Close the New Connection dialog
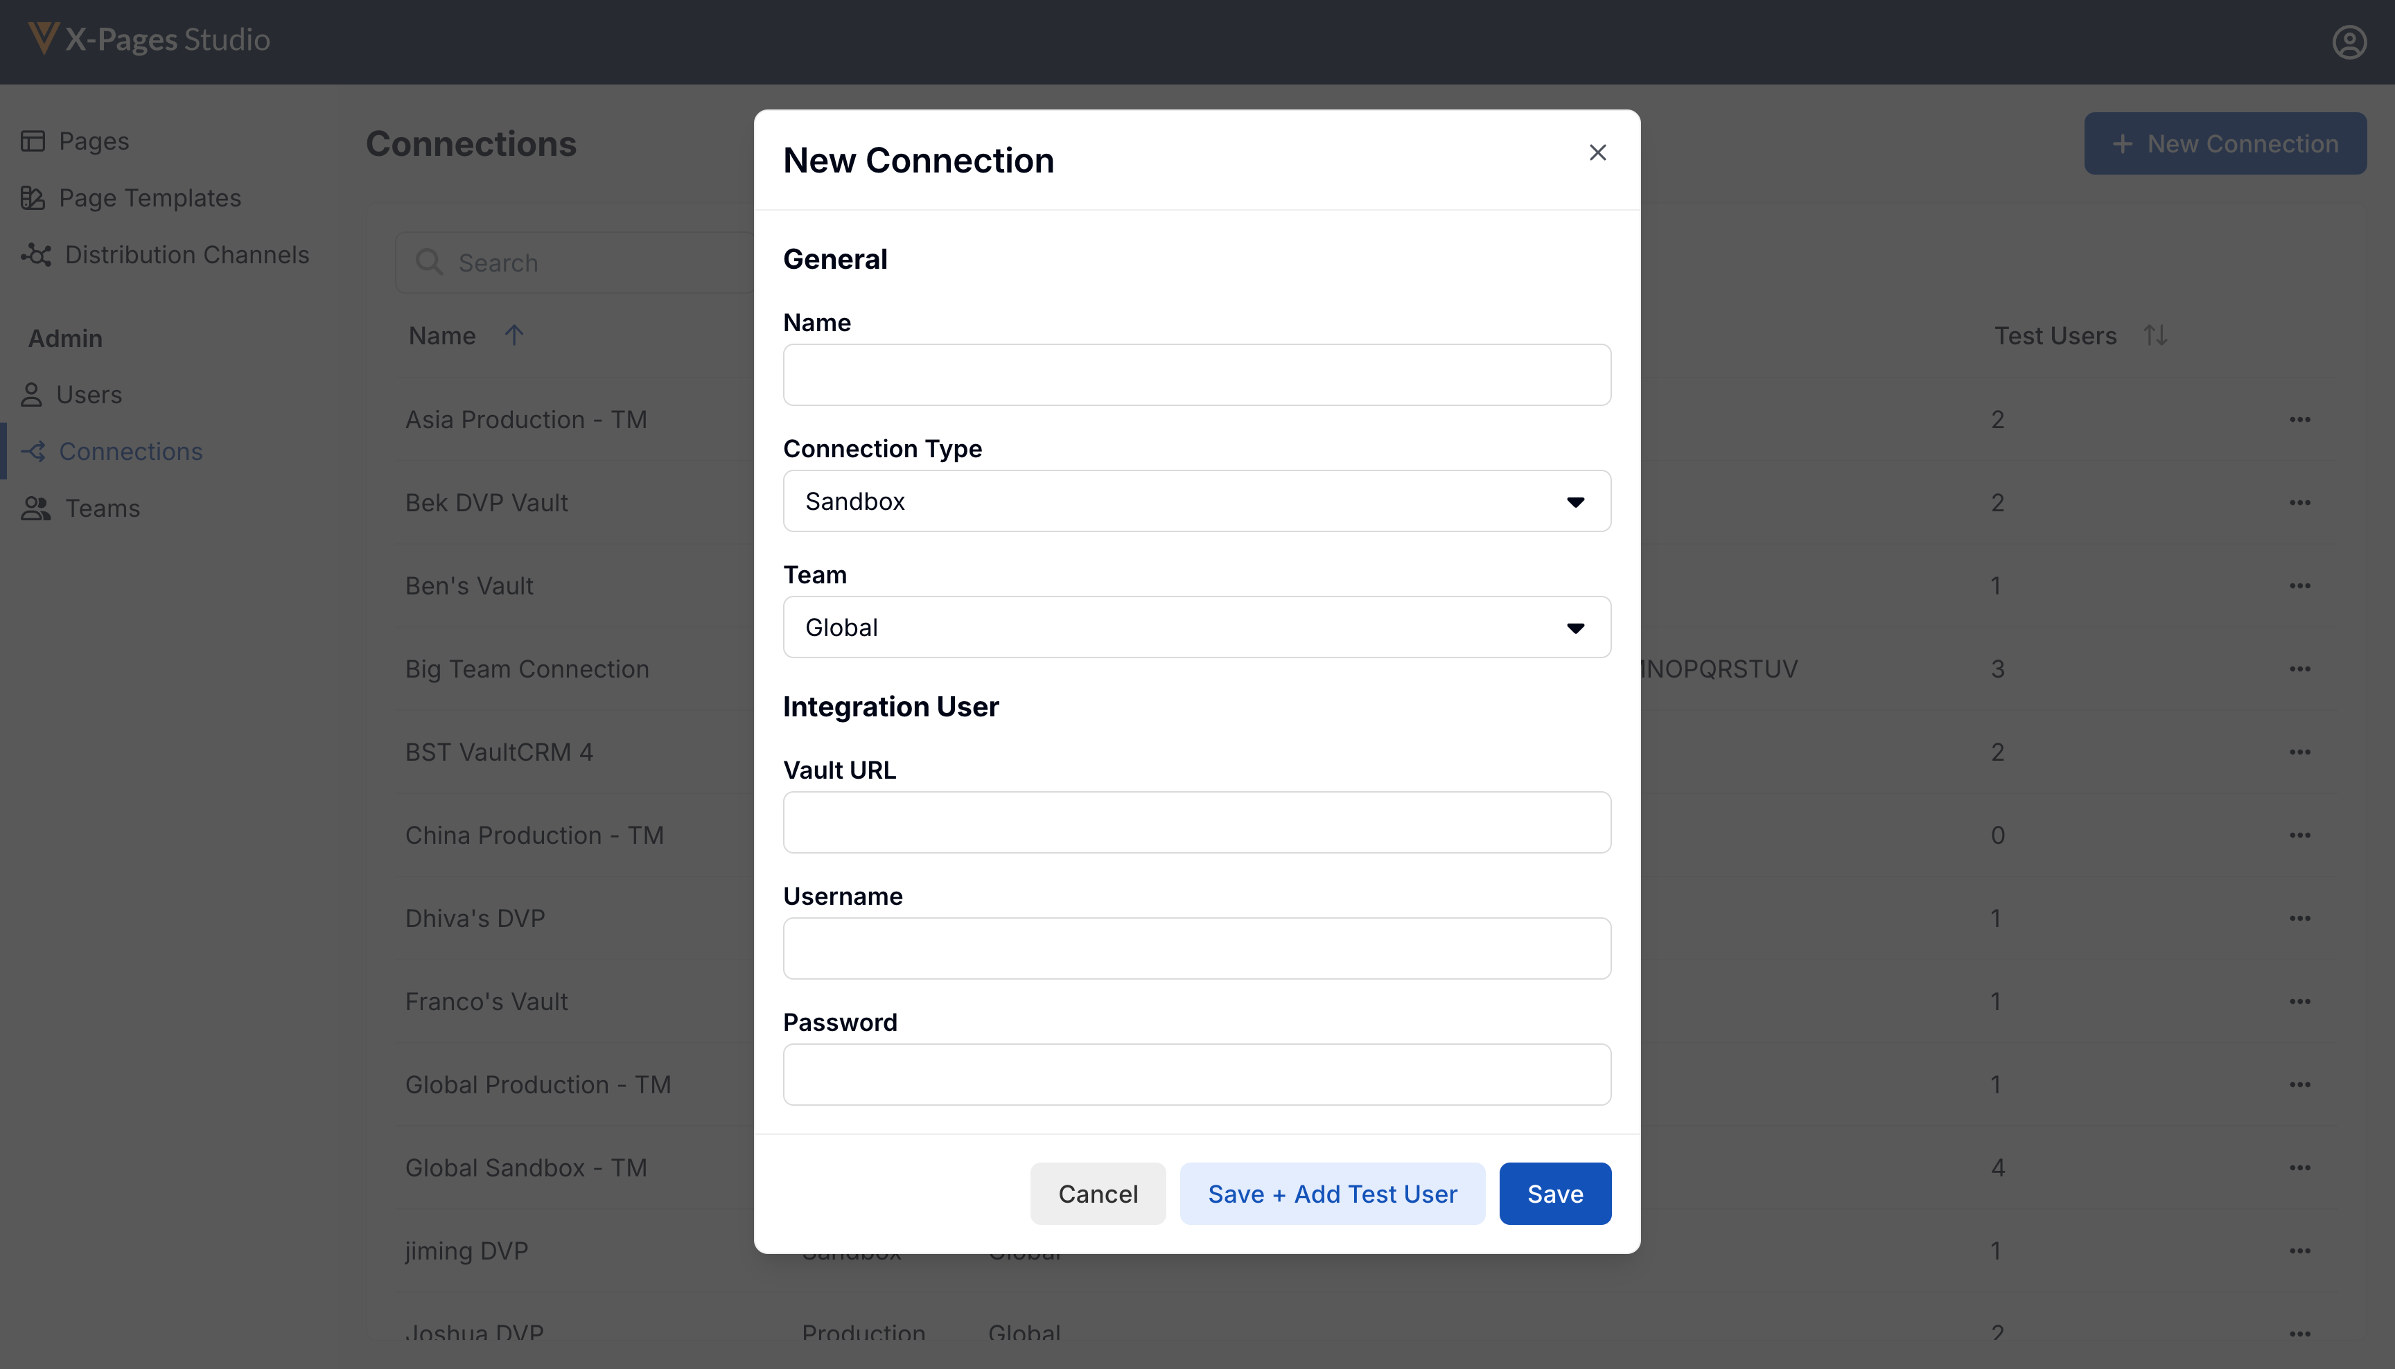The image size is (2395, 1369). (1597, 152)
